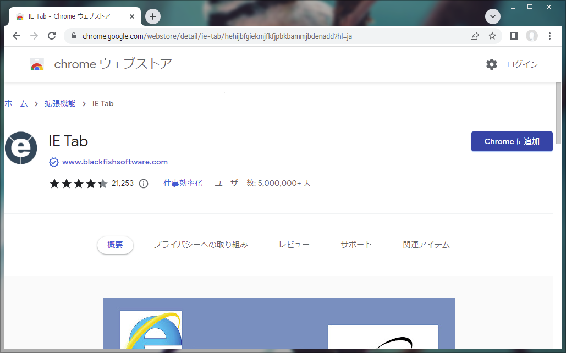The height and width of the screenshot is (353, 566).
Task: View site info via the padlock icon
Action: click(74, 36)
